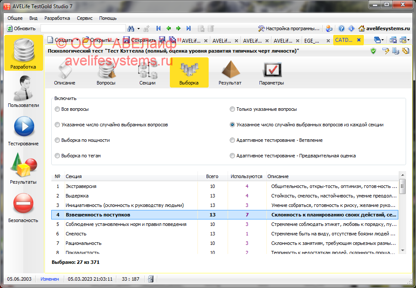Click the green shield verification icon
Image resolution: width=416 pixels, height=288 pixels.
pyautogui.click(x=373, y=50)
